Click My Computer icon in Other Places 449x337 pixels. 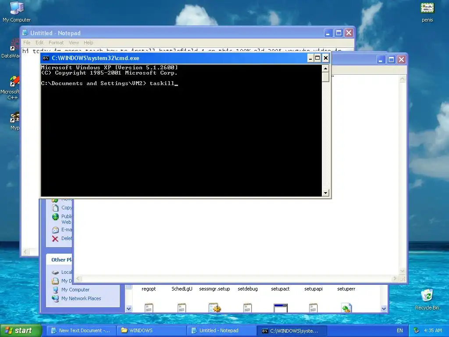tap(55, 290)
